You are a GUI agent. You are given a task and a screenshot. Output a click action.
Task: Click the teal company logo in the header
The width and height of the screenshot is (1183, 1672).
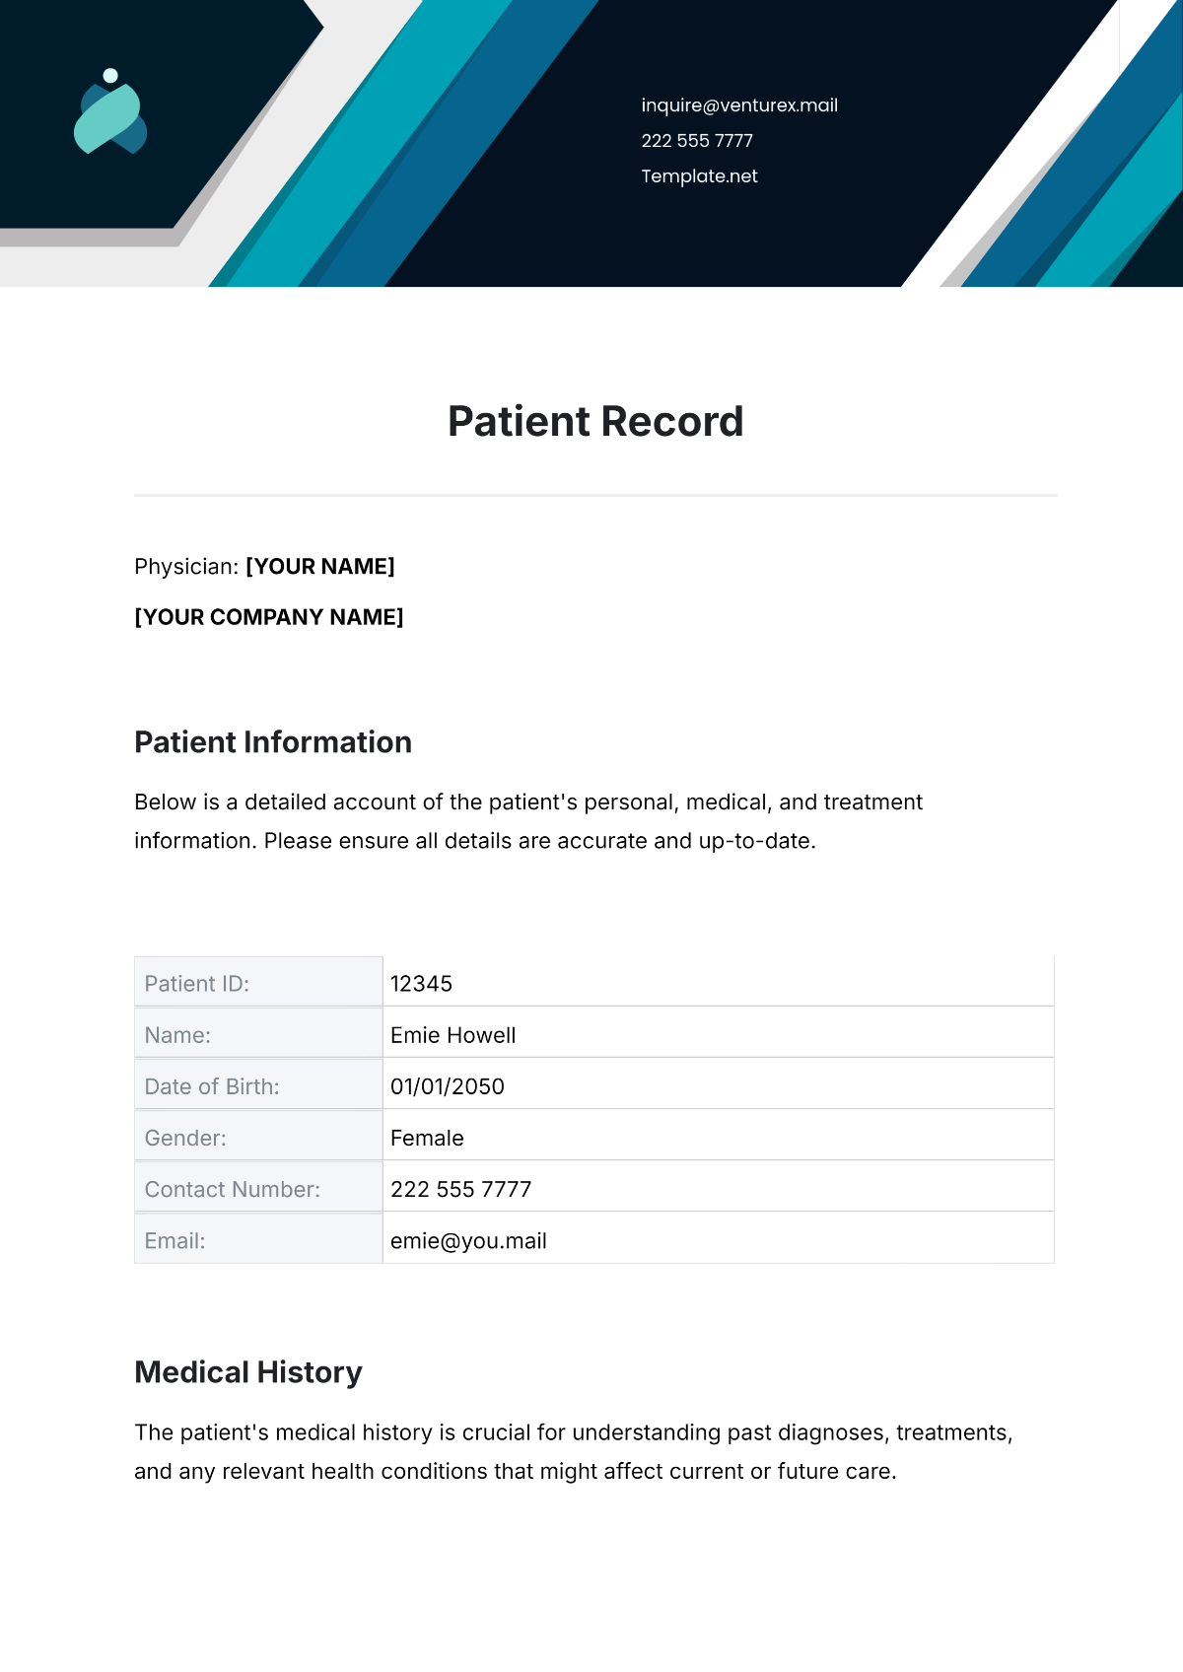click(x=110, y=112)
